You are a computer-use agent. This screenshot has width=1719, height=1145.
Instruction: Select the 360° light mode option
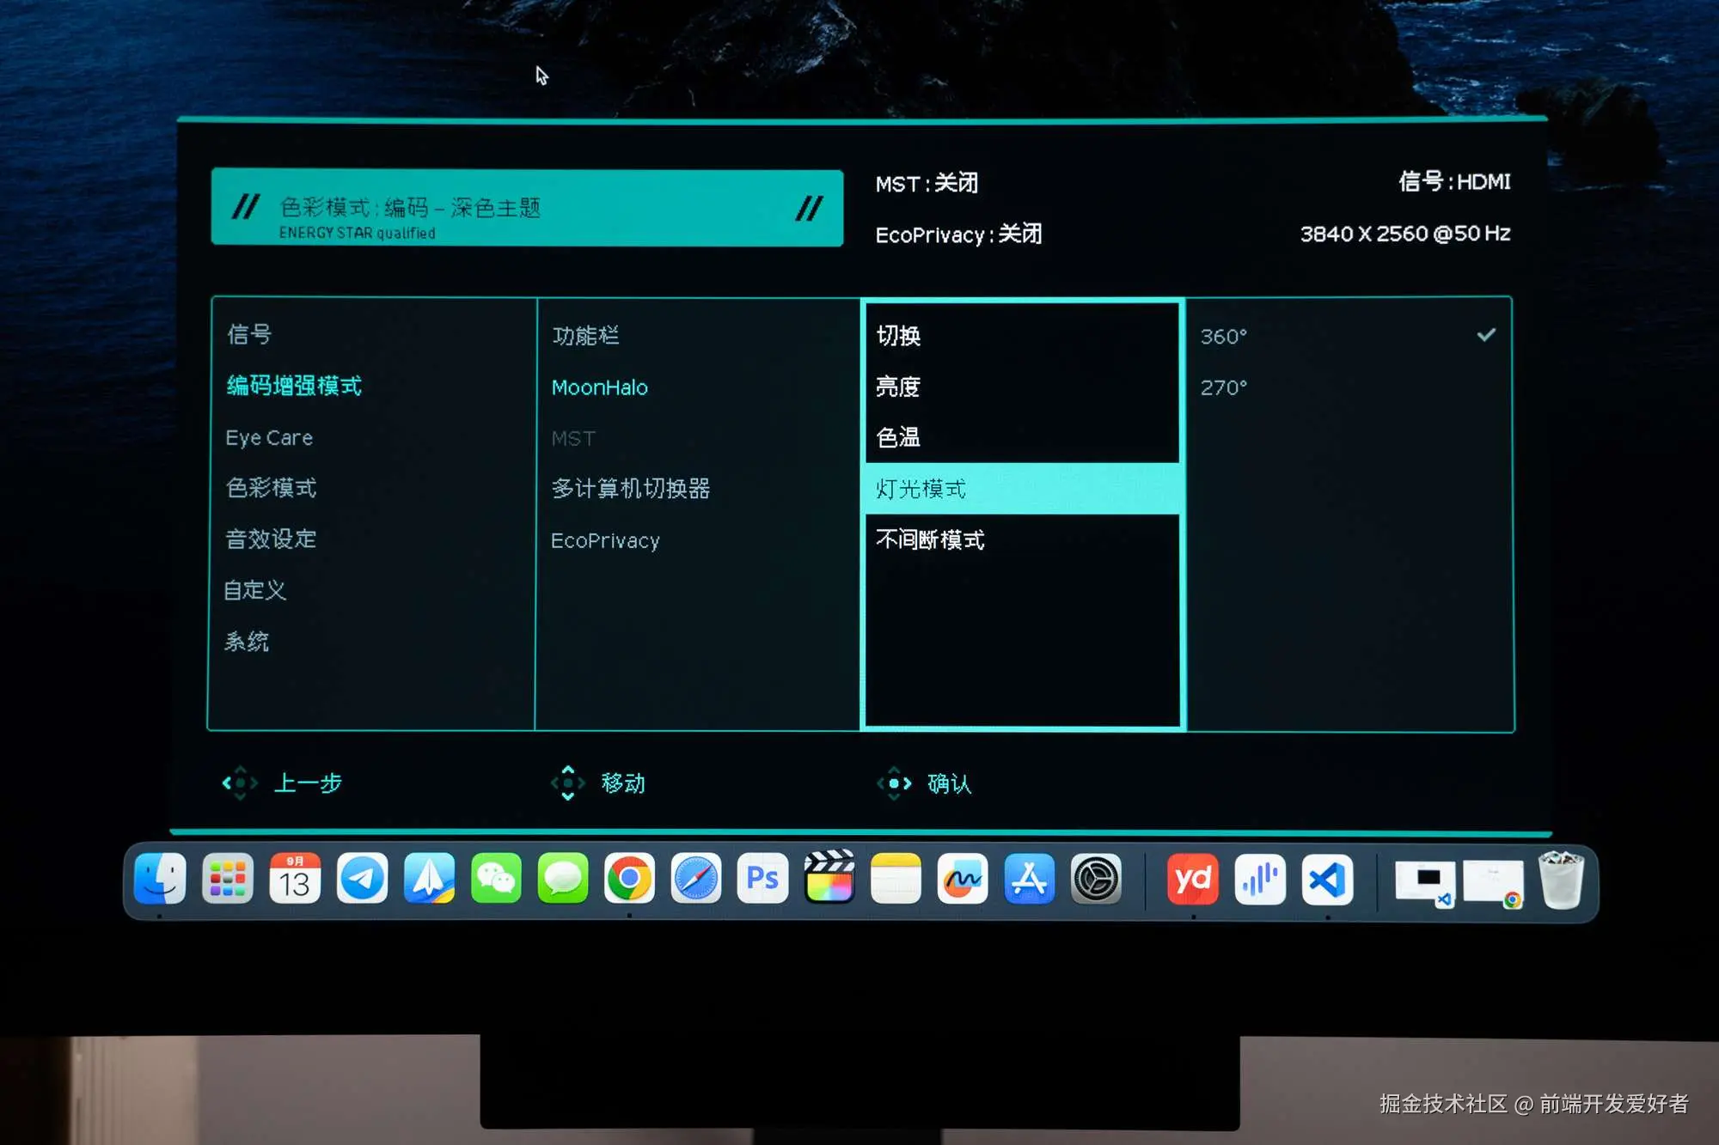tap(1224, 337)
